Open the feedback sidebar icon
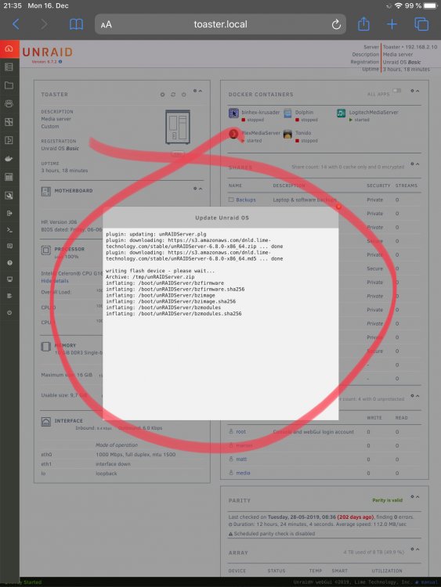Screen dimensions: 441x587 9,246
